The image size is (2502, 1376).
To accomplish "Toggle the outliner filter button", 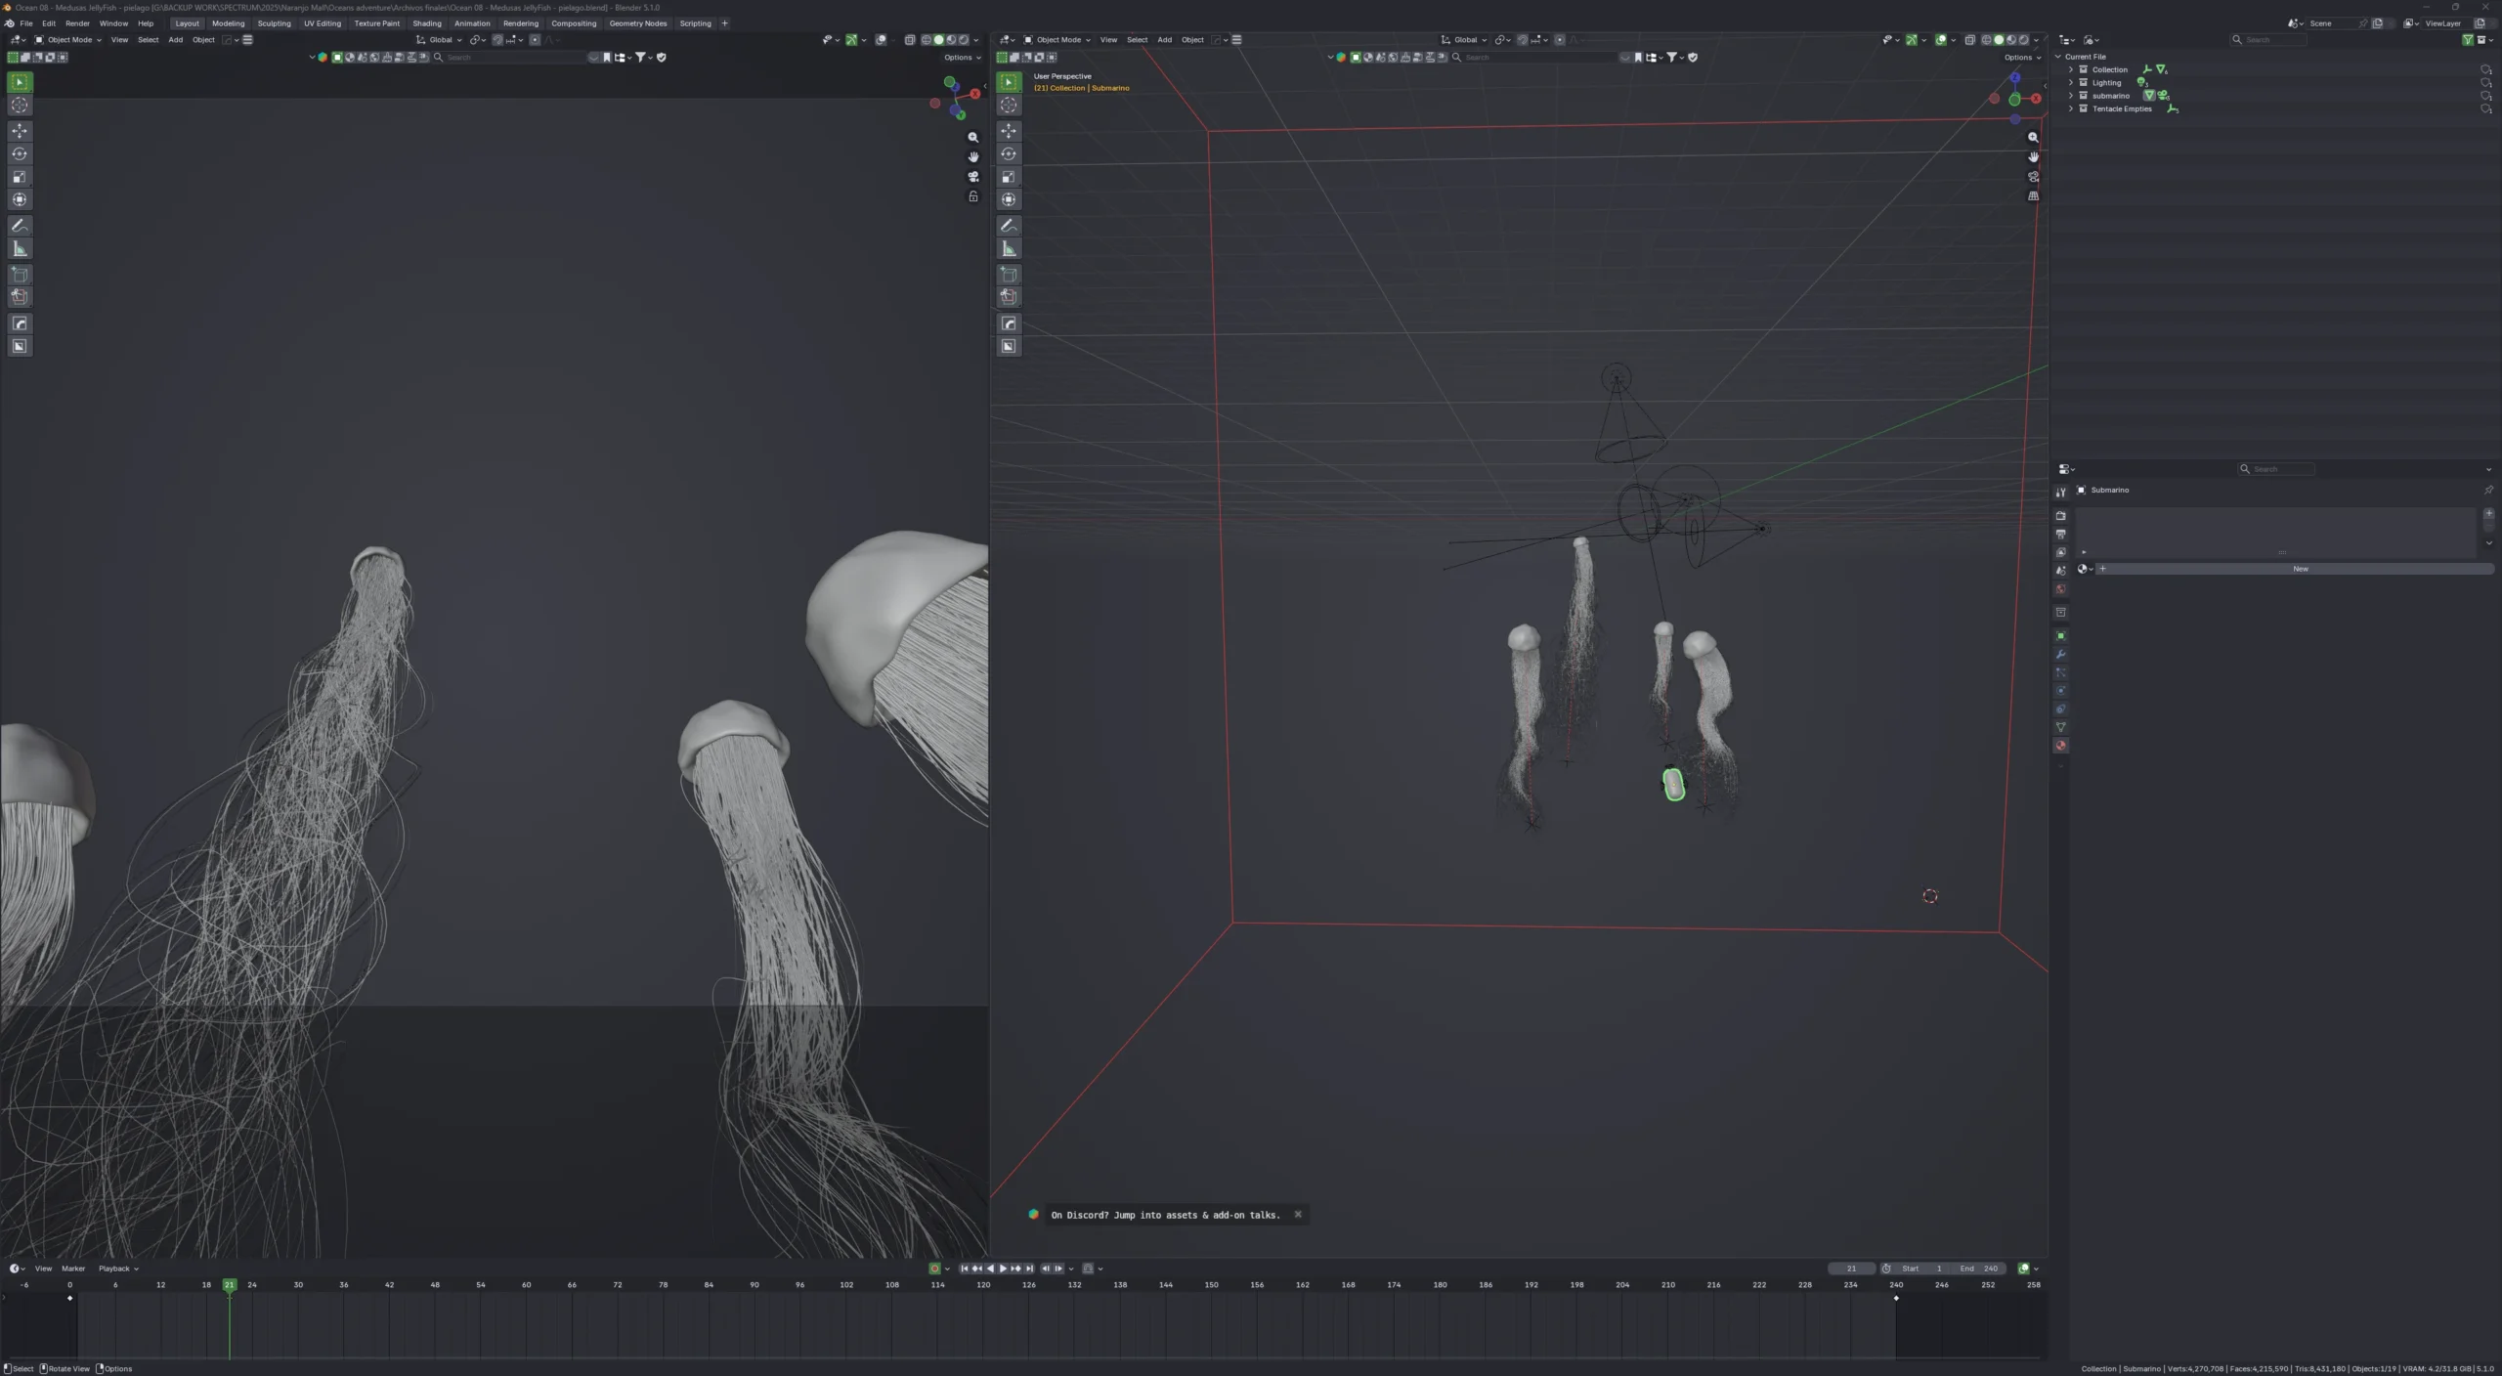I will click(2467, 40).
